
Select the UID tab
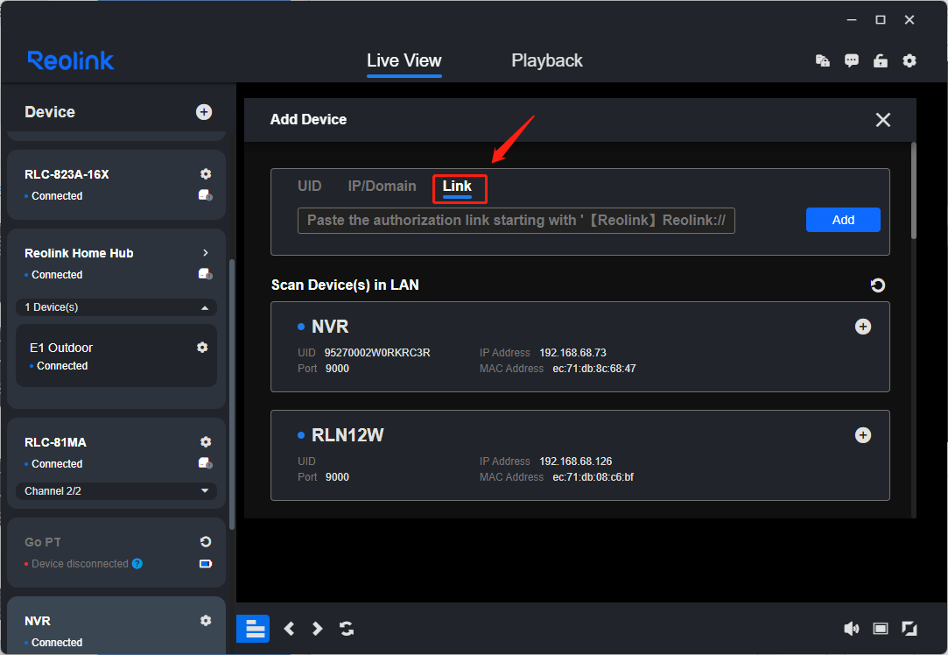[x=310, y=187]
